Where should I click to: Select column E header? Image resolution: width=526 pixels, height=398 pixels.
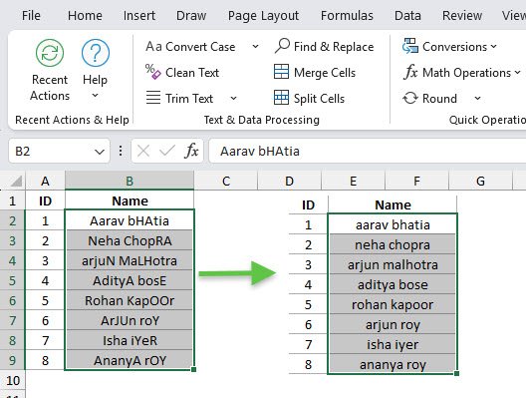coord(353,181)
